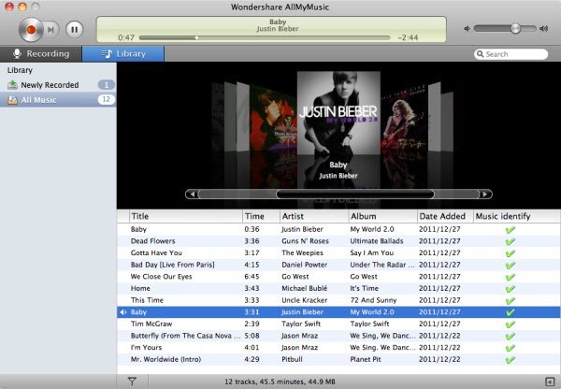Pause the current playback
Screen dimensions: 561x389
[73, 29]
